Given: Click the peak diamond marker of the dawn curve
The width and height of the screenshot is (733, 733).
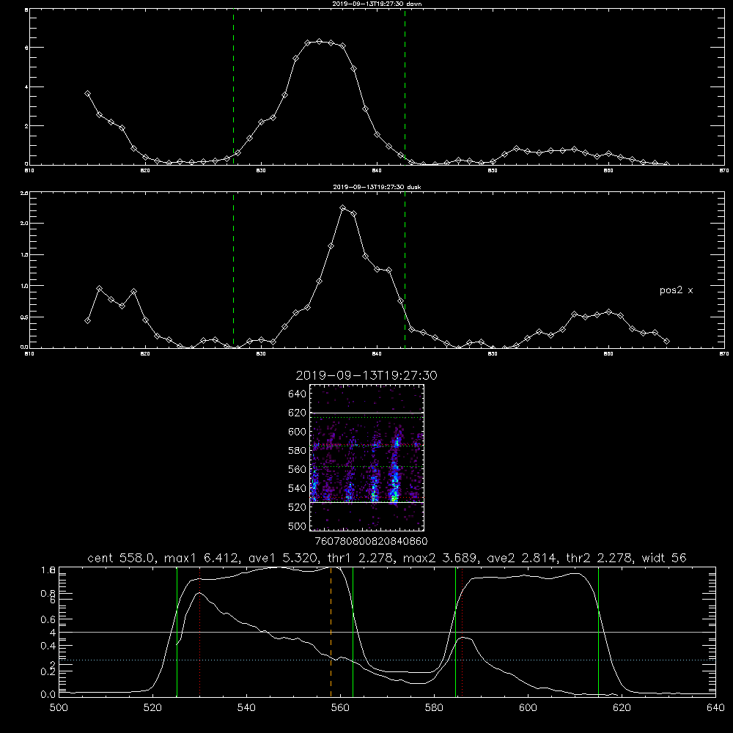Looking at the screenshot, I should pyautogui.click(x=320, y=42).
